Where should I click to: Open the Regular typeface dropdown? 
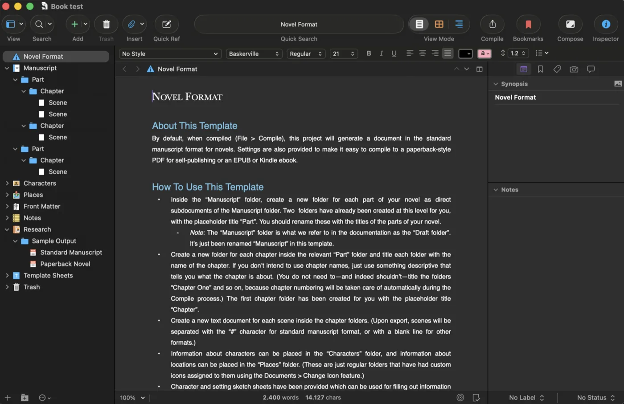306,53
